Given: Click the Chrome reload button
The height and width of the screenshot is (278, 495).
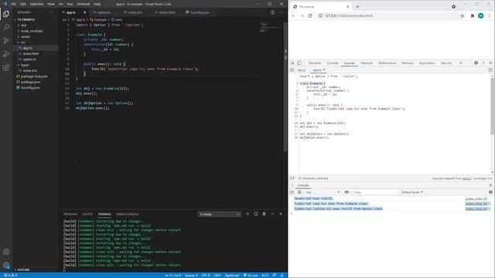Looking at the screenshot, I should coord(310,15).
